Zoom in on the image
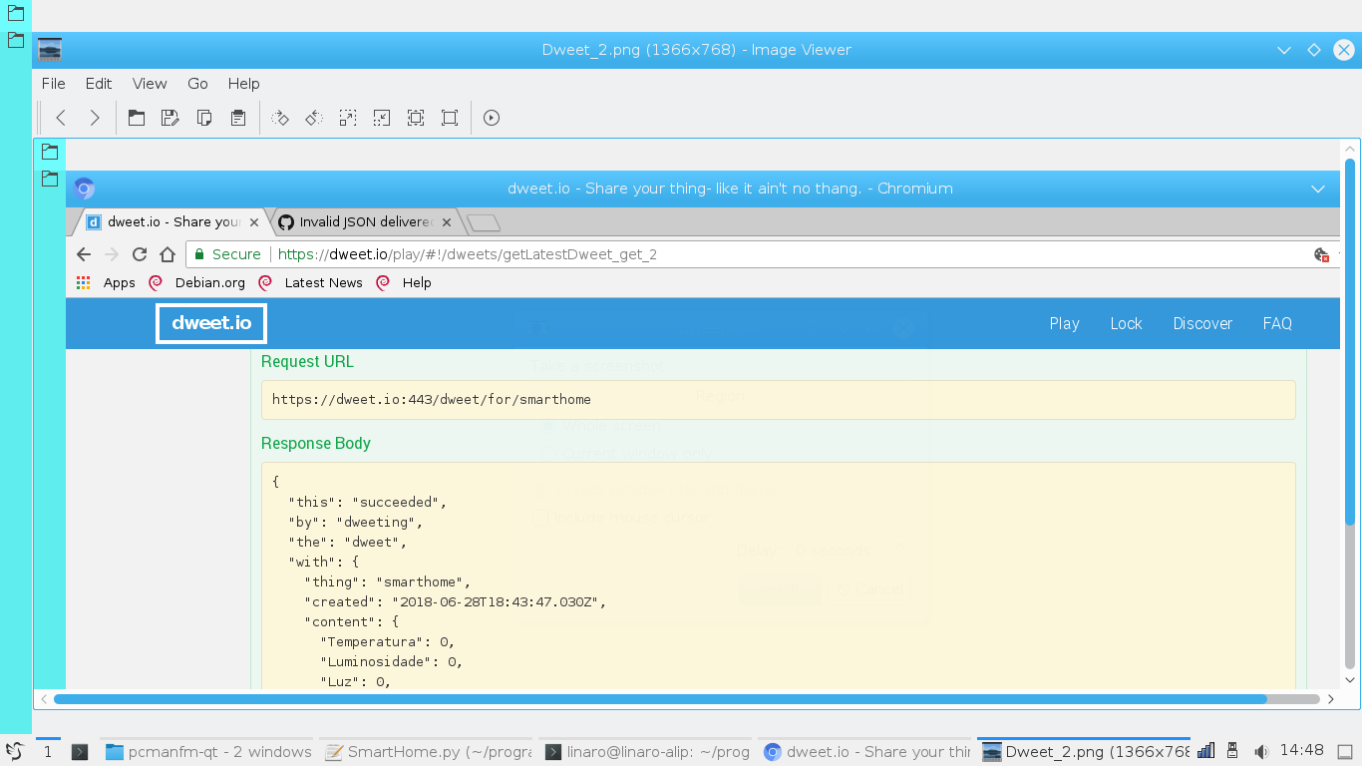1362x766 pixels. point(348,118)
